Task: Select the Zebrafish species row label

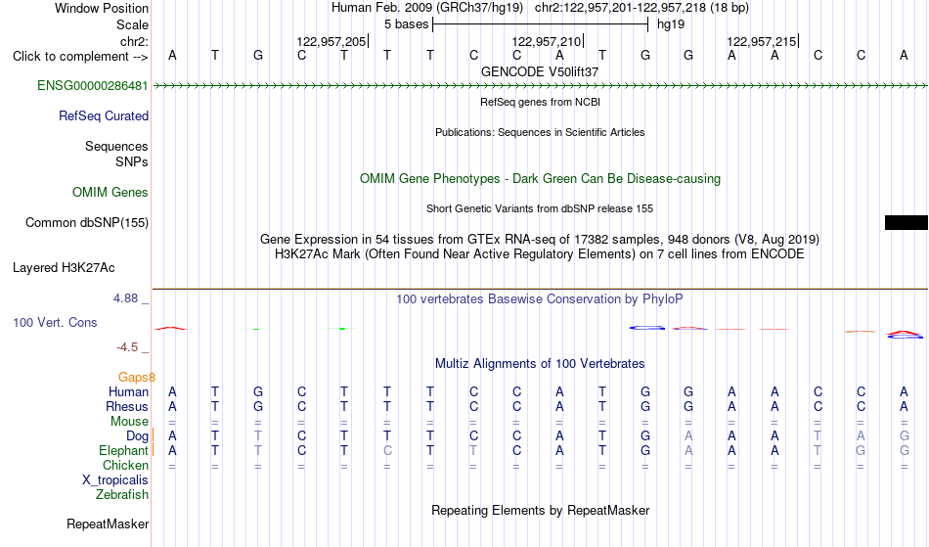Action: click(122, 495)
